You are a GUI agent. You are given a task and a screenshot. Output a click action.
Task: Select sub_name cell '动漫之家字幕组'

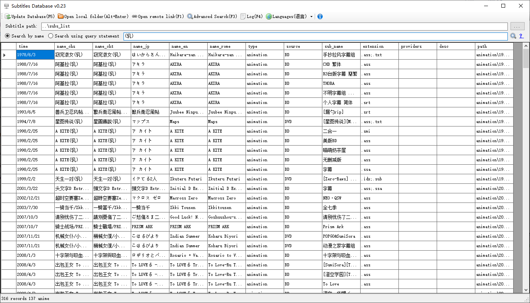pos(341,246)
